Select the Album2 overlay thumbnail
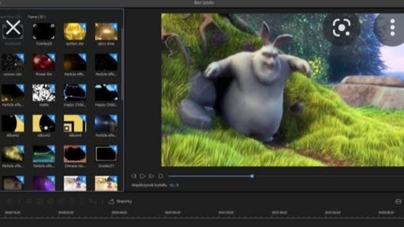This screenshot has width=404, height=227. pos(13,123)
